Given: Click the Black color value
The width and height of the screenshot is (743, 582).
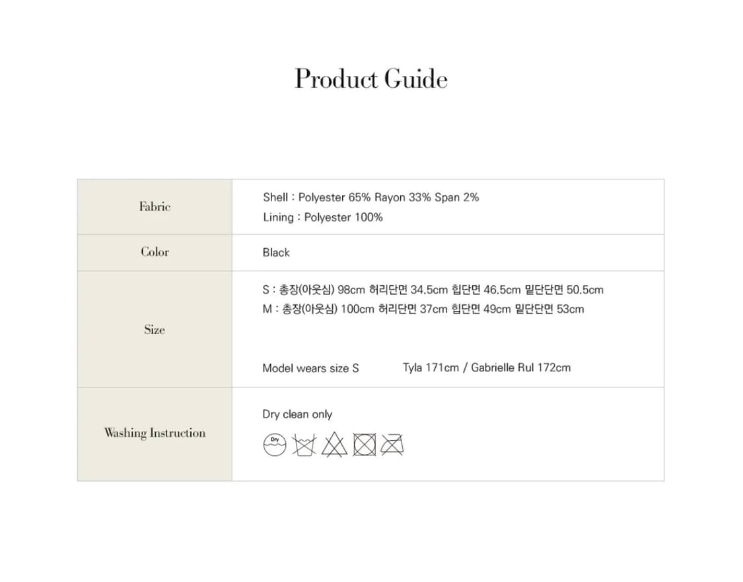Looking at the screenshot, I should 276,253.
